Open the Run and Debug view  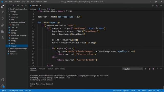(3, 25)
